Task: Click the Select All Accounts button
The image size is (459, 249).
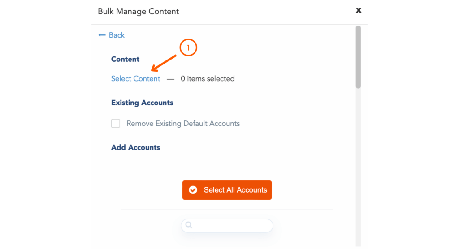Action: [227, 190]
